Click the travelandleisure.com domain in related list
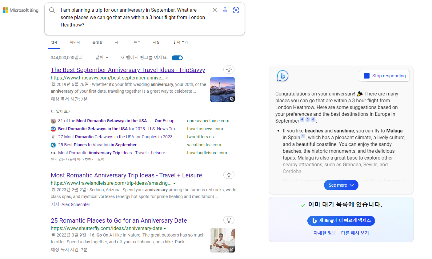The height and width of the screenshot is (259, 432). click(207, 153)
